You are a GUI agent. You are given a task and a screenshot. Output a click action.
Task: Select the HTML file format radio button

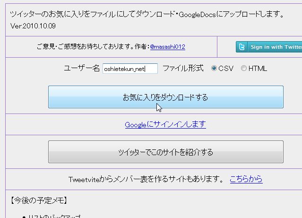pyautogui.click(x=244, y=68)
